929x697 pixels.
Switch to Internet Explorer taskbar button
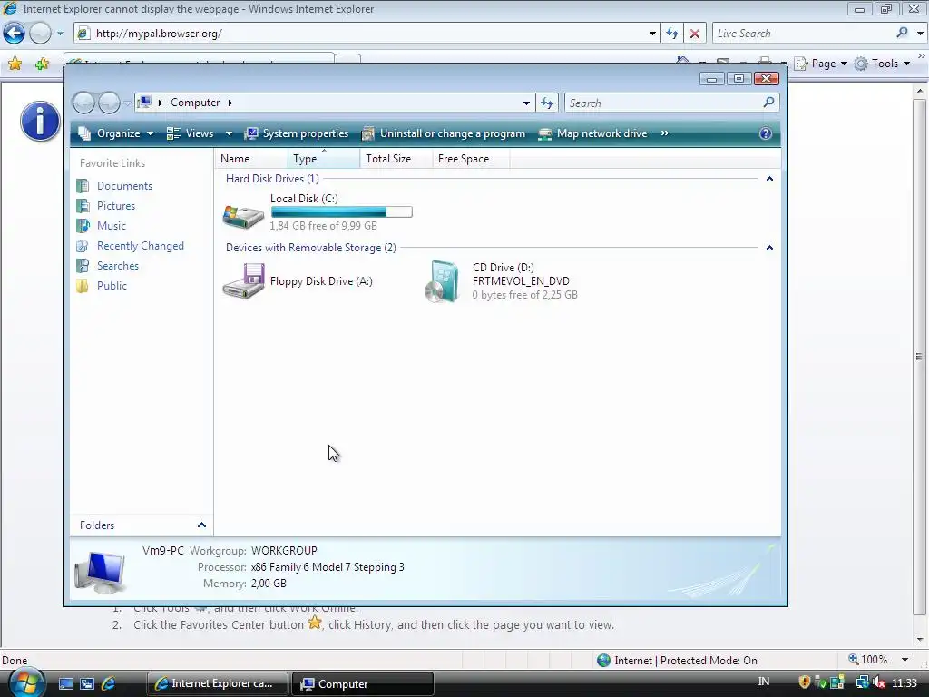point(218,683)
